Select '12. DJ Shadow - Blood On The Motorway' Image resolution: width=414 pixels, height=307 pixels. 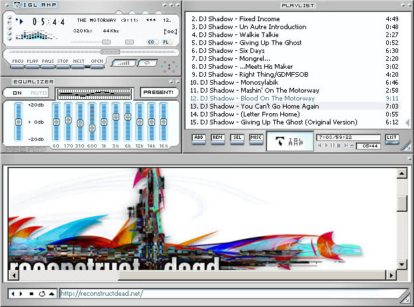coord(295,99)
